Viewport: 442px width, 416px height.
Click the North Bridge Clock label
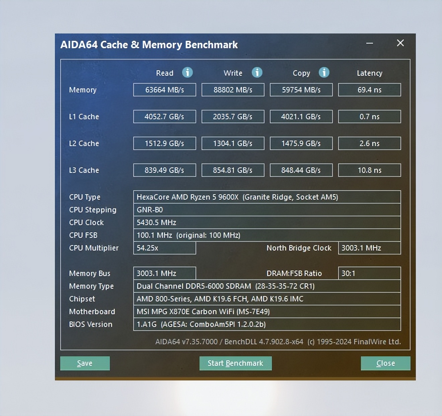point(299,248)
